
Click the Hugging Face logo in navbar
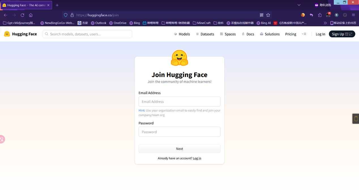click(x=20, y=34)
